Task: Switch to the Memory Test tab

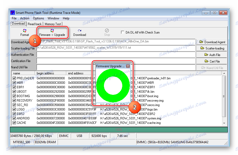Action: pyautogui.click(x=53, y=24)
